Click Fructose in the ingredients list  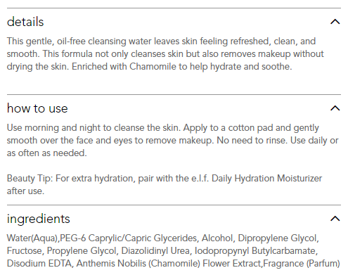24,251
